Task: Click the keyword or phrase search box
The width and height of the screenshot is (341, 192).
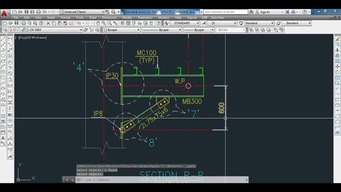Action: pyautogui.click(x=225, y=12)
